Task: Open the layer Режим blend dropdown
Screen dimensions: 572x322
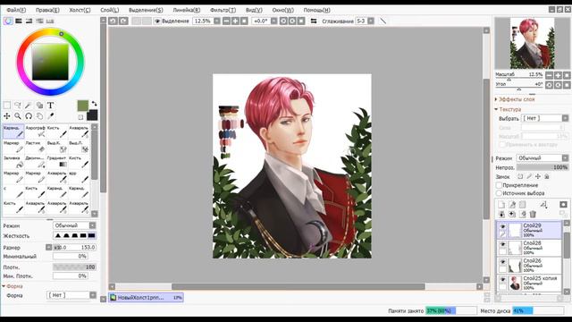Action: coord(543,158)
